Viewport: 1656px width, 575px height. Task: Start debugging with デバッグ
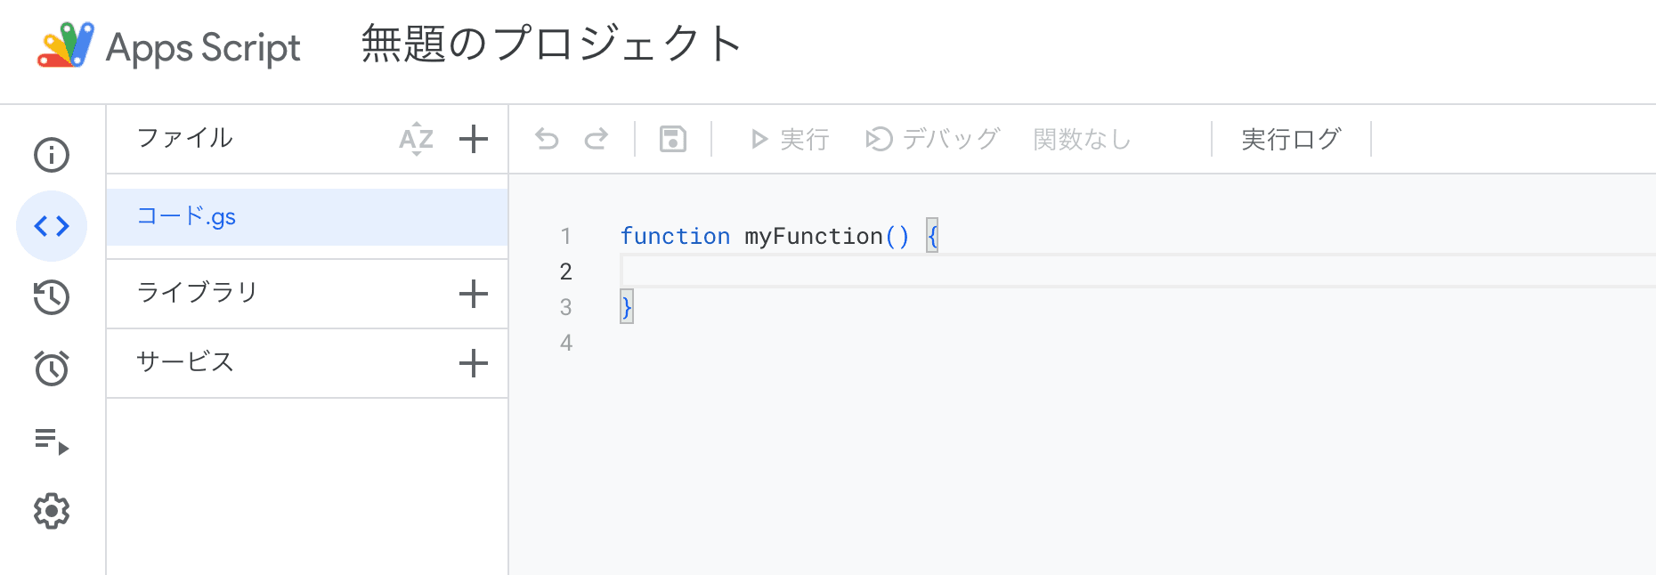click(x=931, y=139)
